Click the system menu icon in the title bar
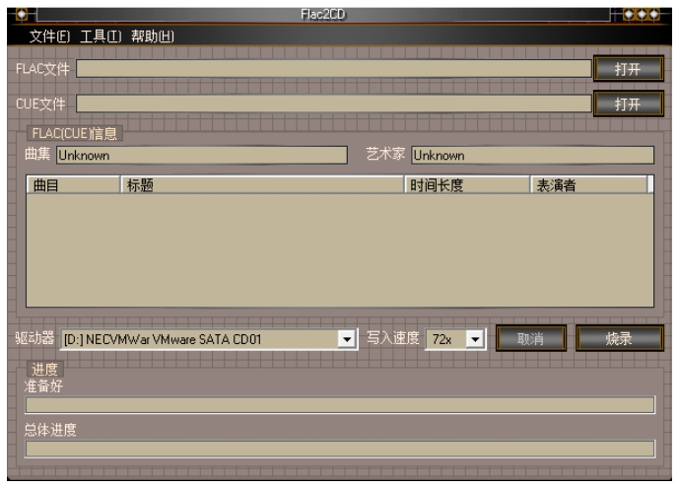Screen dimensions: 679x488 (x=24, y=14)
